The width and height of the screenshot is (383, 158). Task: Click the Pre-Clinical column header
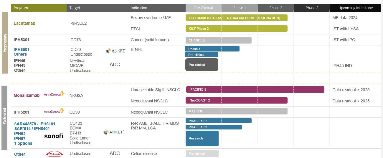coord(204,8)
